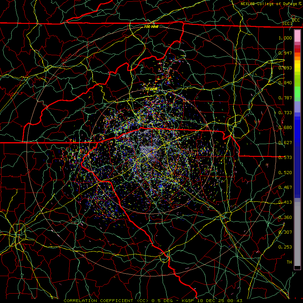
Task: Select the 0.733 scale value
Action: tap(285, 113)
